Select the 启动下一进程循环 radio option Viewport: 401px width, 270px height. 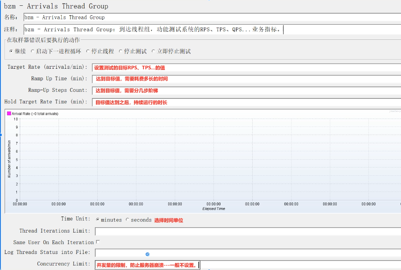click(x=33, y=51)
